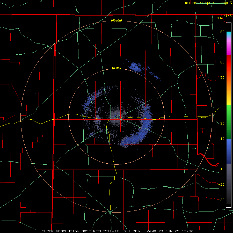The height and width of the screenshot is (233, 233).
Task: Click the -10 value on dBZ scale
Action: pos(221,169)
